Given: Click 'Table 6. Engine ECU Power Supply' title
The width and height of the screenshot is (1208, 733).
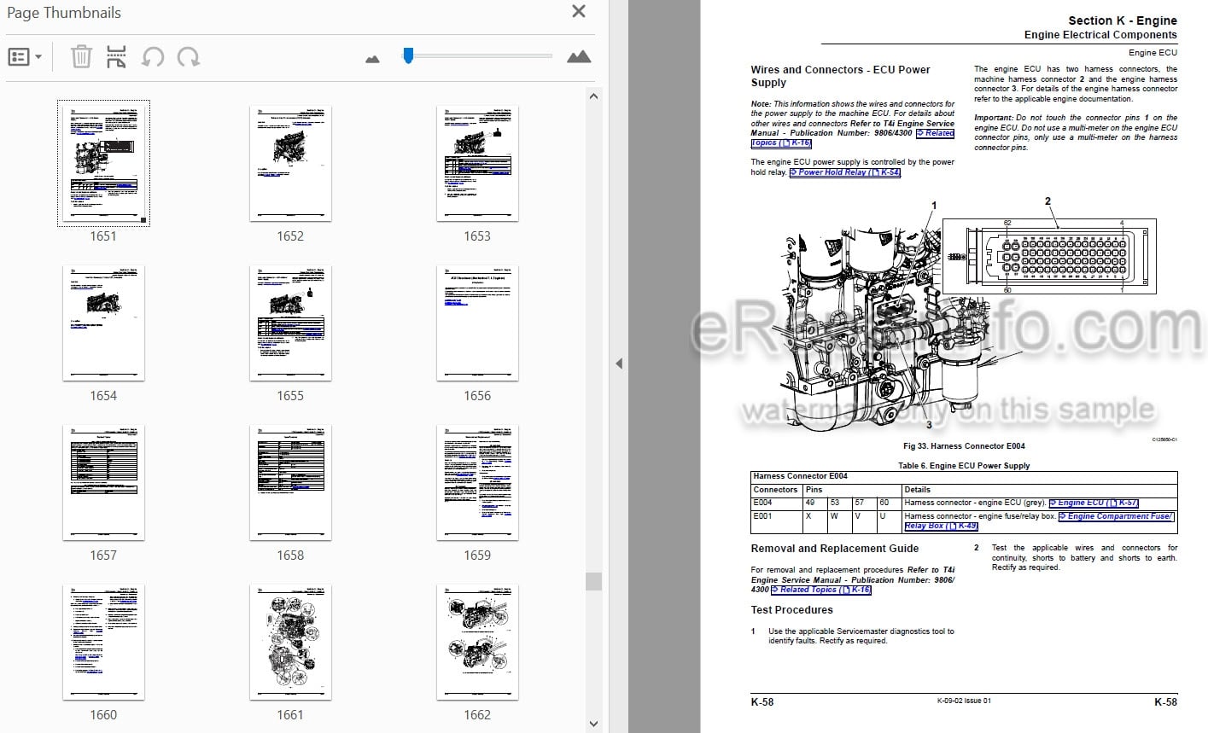Looking at the screenshot, I should [x=964, y=466].
